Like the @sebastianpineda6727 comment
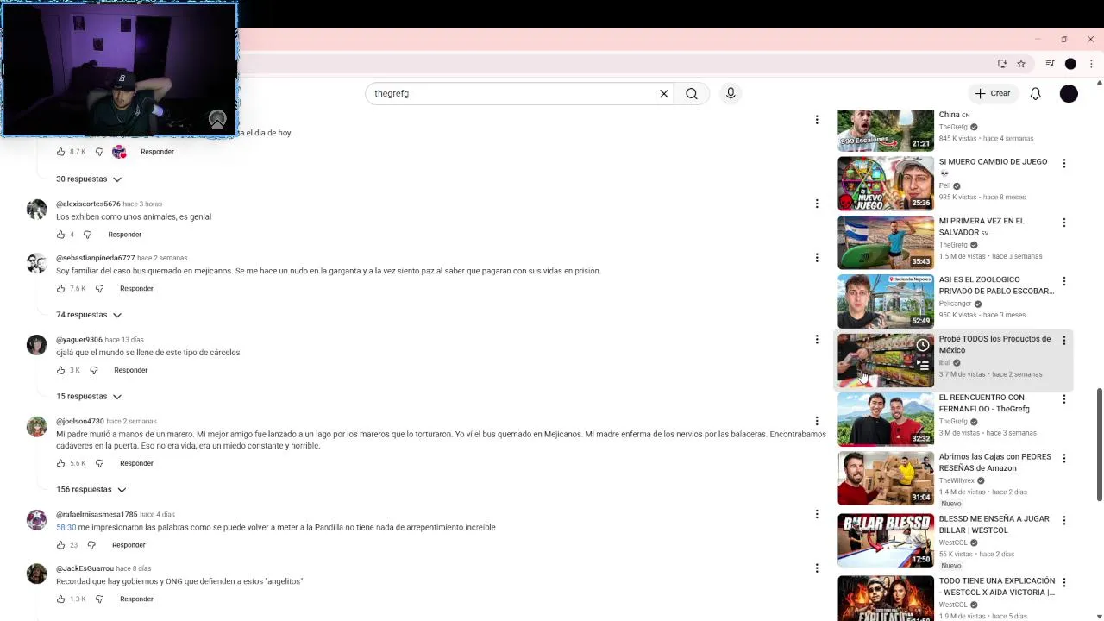 (x=60, y=288)
